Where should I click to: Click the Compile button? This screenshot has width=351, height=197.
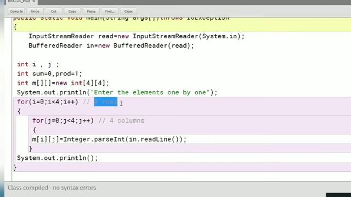pos(16,11)
